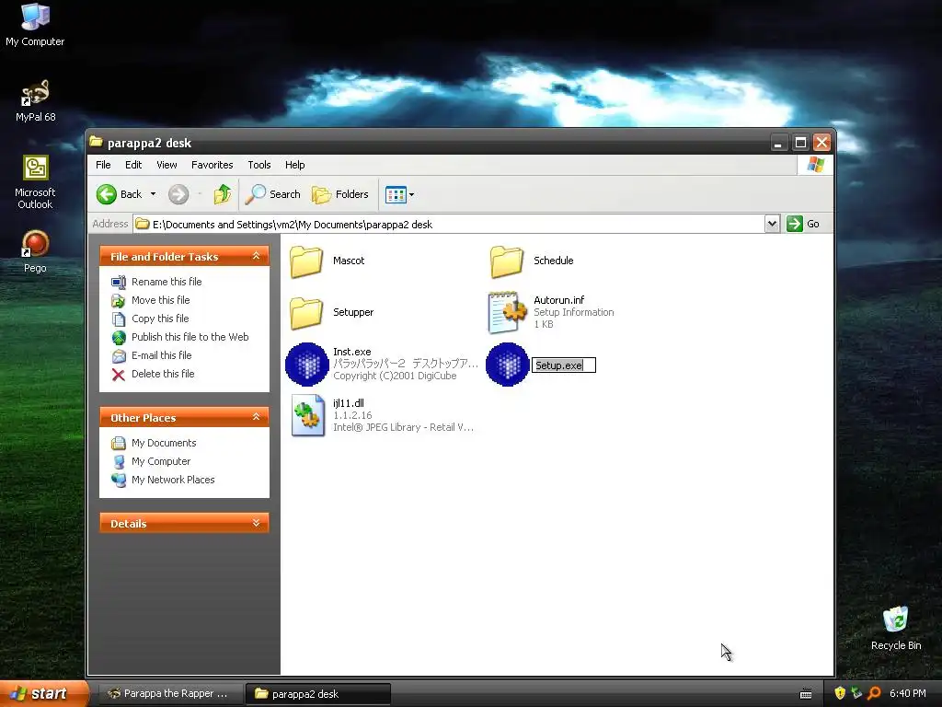Open the Search pane
Screen dimensions: 942x707
click(272, 194)
